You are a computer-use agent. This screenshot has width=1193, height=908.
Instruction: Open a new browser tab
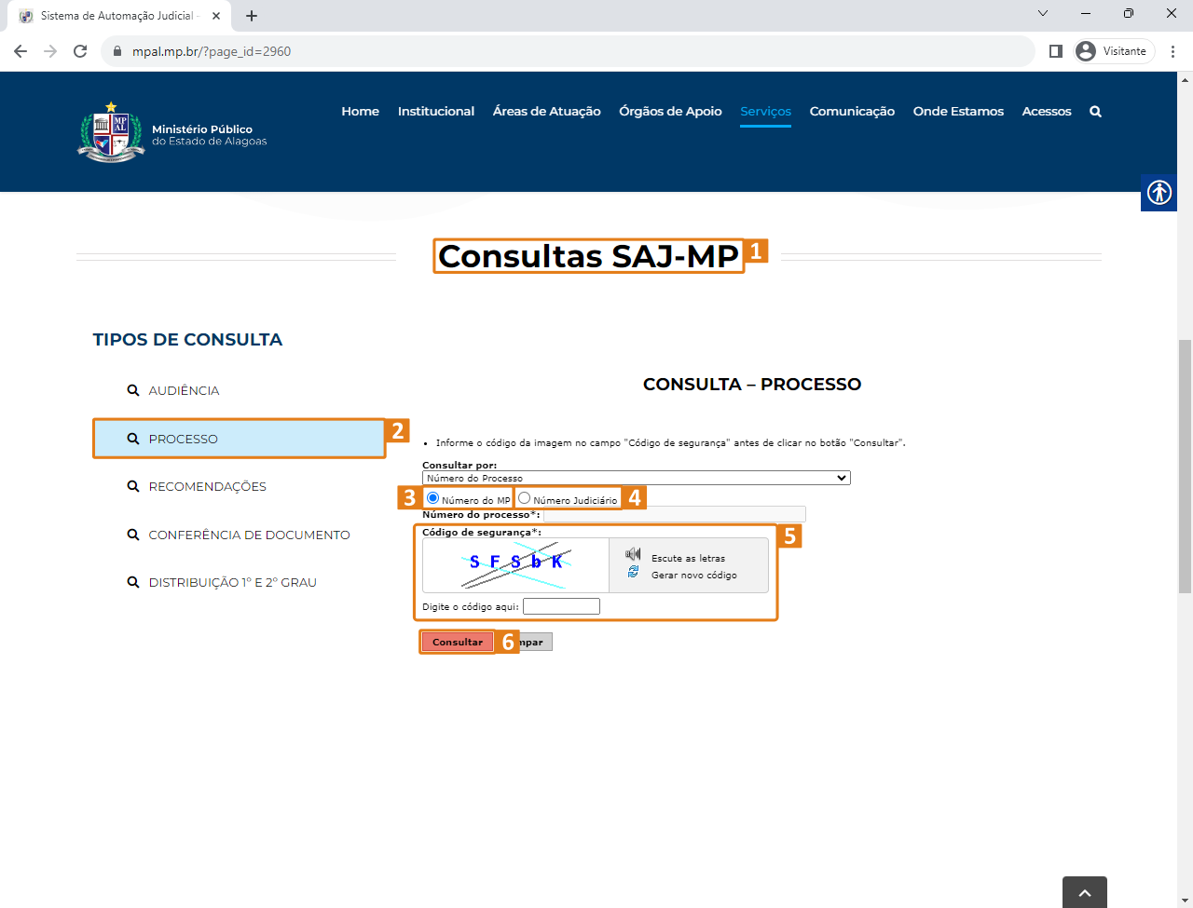pyautogui.click(x=252, y=16)
